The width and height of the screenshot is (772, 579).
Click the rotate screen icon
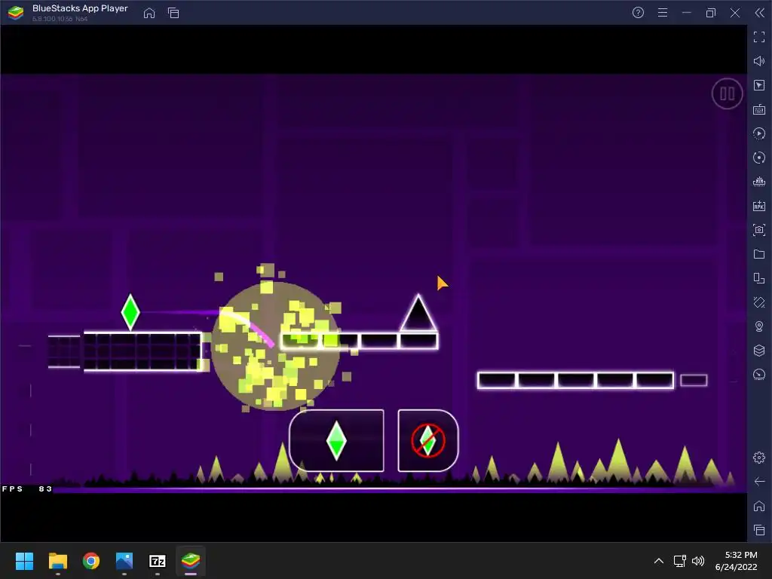click(759, 278)
